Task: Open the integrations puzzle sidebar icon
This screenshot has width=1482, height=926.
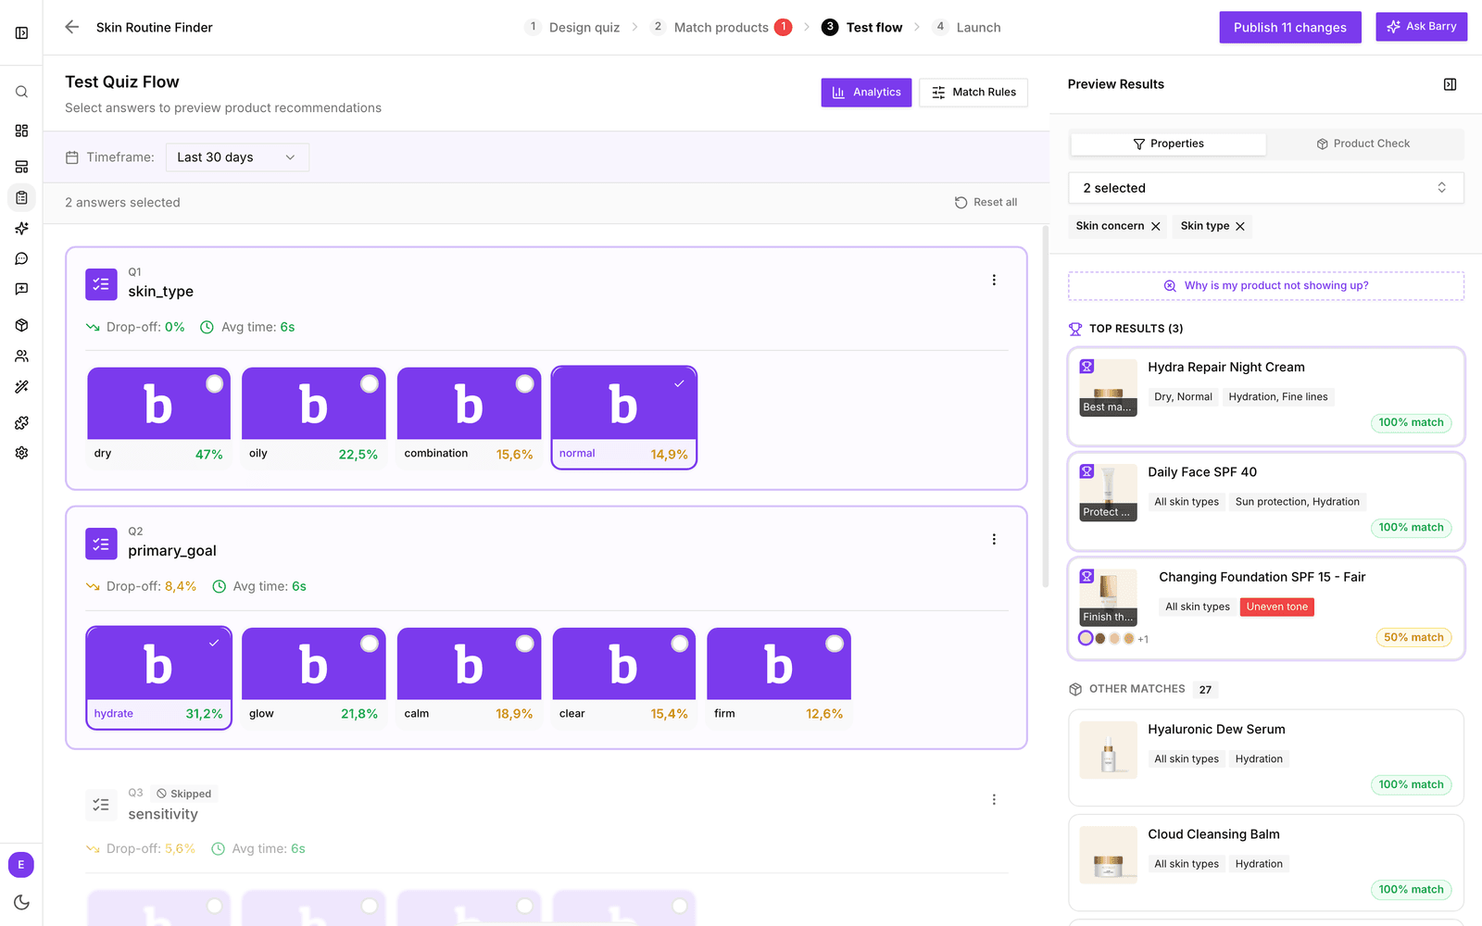Action: [21, 422]
